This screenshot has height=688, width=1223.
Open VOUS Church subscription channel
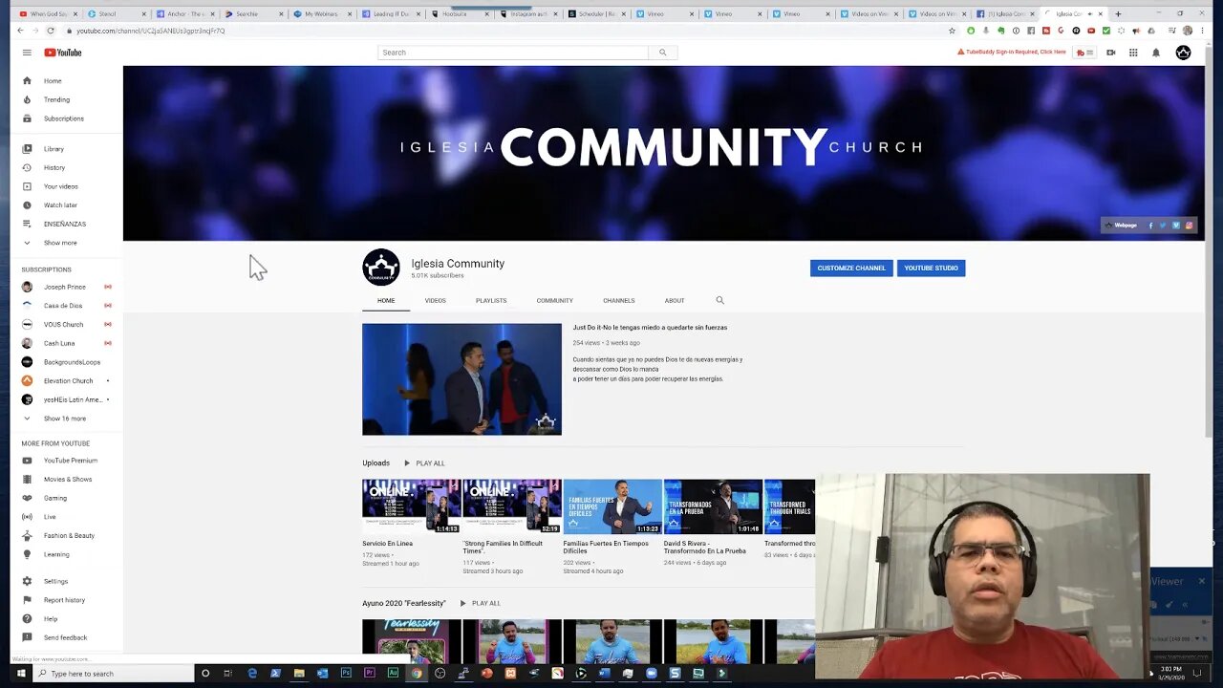(x=65, y=325)
